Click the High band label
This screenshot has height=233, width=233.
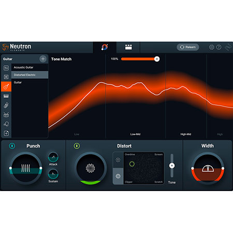coord(220,134)
